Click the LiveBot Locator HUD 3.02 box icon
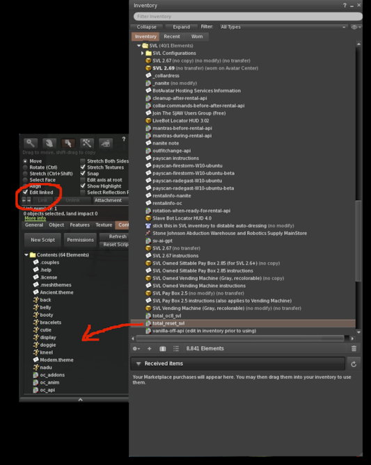Screen dimensions: 371x465 (x=148, y=121)
